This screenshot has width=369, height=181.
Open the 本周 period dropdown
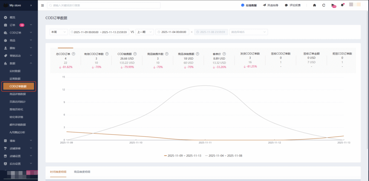tap(59, 32)
